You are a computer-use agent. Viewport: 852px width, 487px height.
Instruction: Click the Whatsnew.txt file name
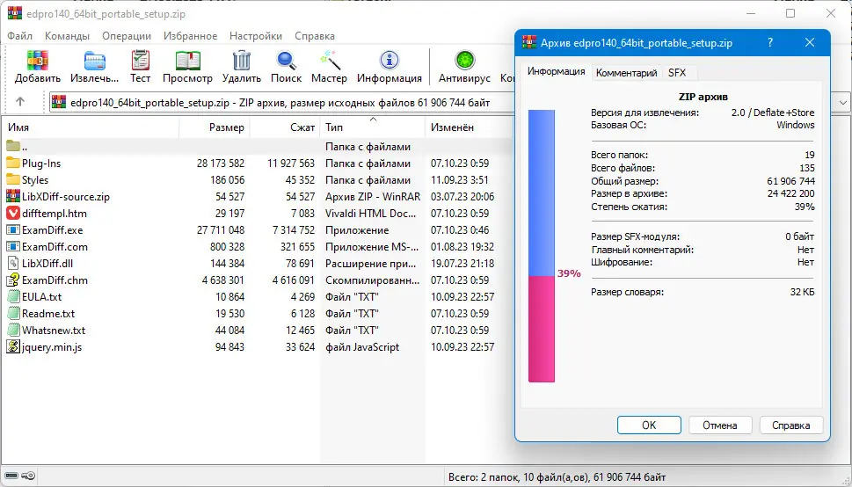pos(54,331)
